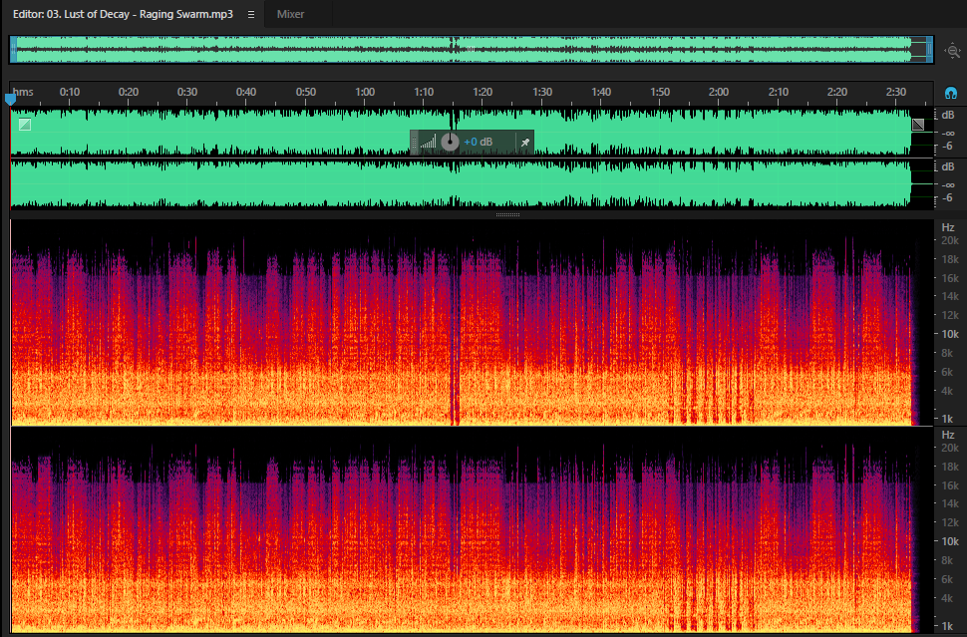Screen dimensions: 967x637
Task: Click the -6 label on upper waveform dB scale
Action: click(948, 147)
